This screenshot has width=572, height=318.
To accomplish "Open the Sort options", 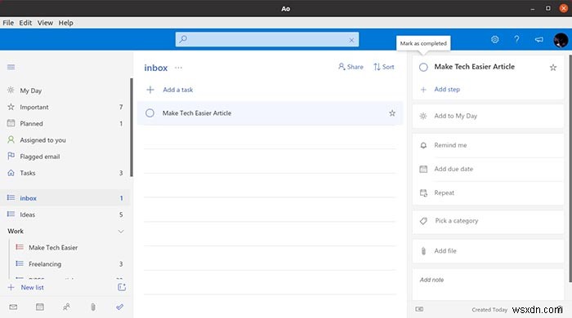I will click(384, 67).
